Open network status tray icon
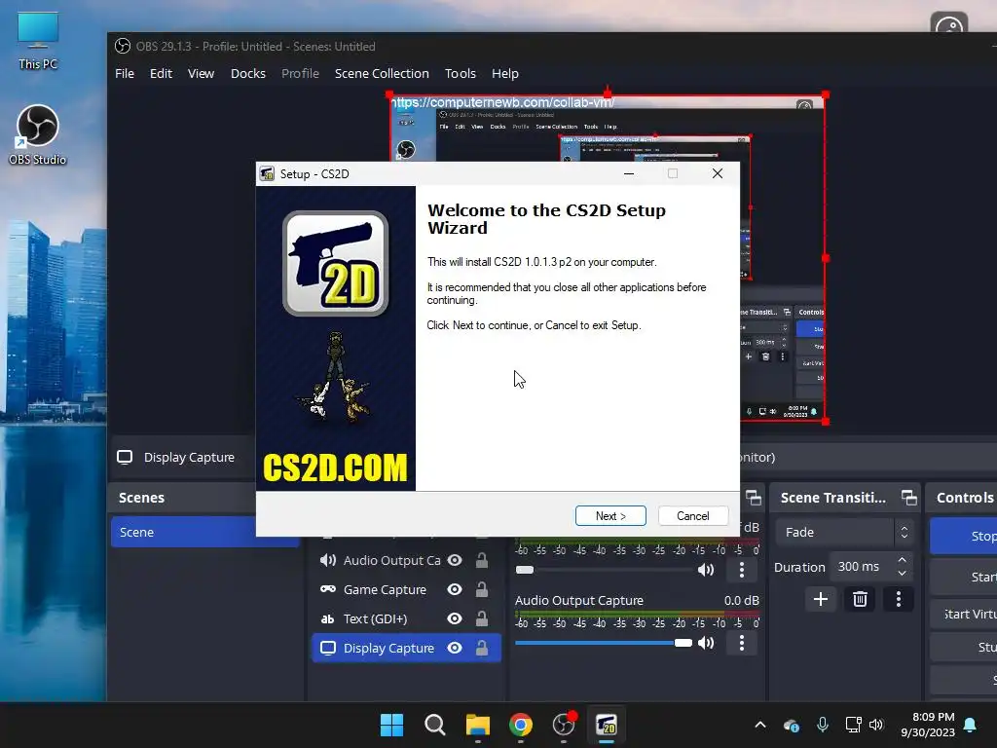Image resolution: width=997 pixels, height=748 pixels. pyautogui.click(x=853, y=725)
